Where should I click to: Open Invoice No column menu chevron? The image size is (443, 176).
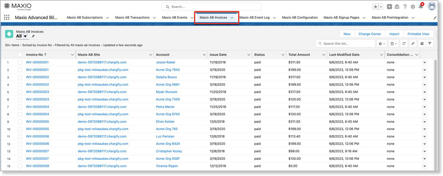click(x=72, y=55)
